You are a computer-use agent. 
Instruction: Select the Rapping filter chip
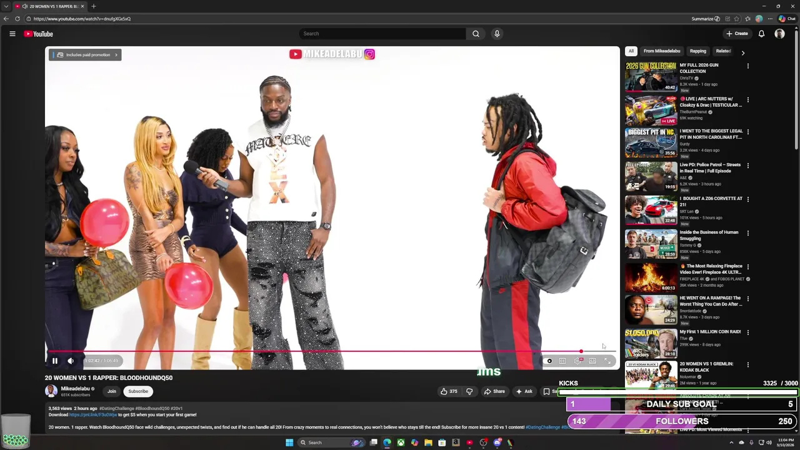698,51
